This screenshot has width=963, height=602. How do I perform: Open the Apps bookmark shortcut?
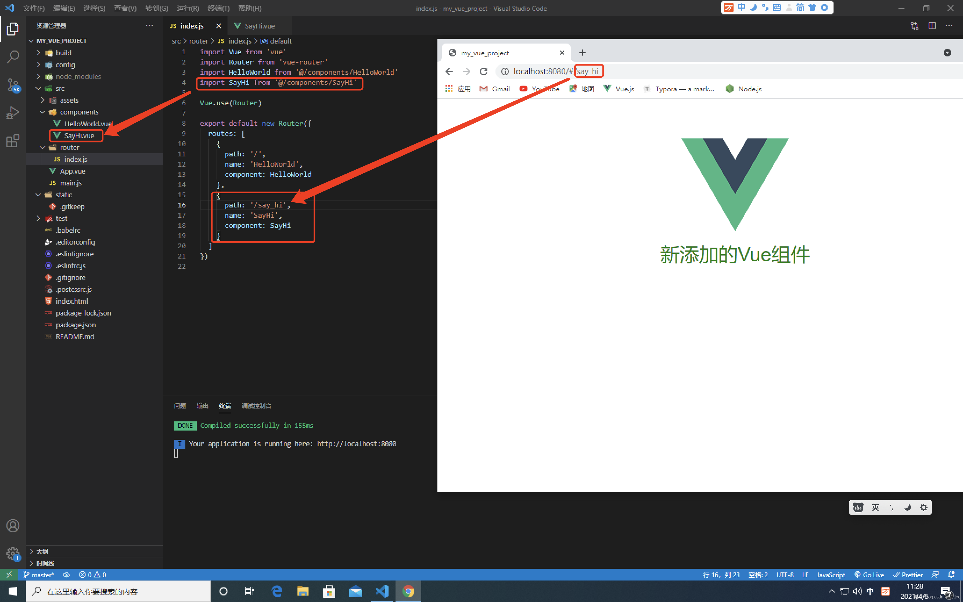(x=458, y=89)
